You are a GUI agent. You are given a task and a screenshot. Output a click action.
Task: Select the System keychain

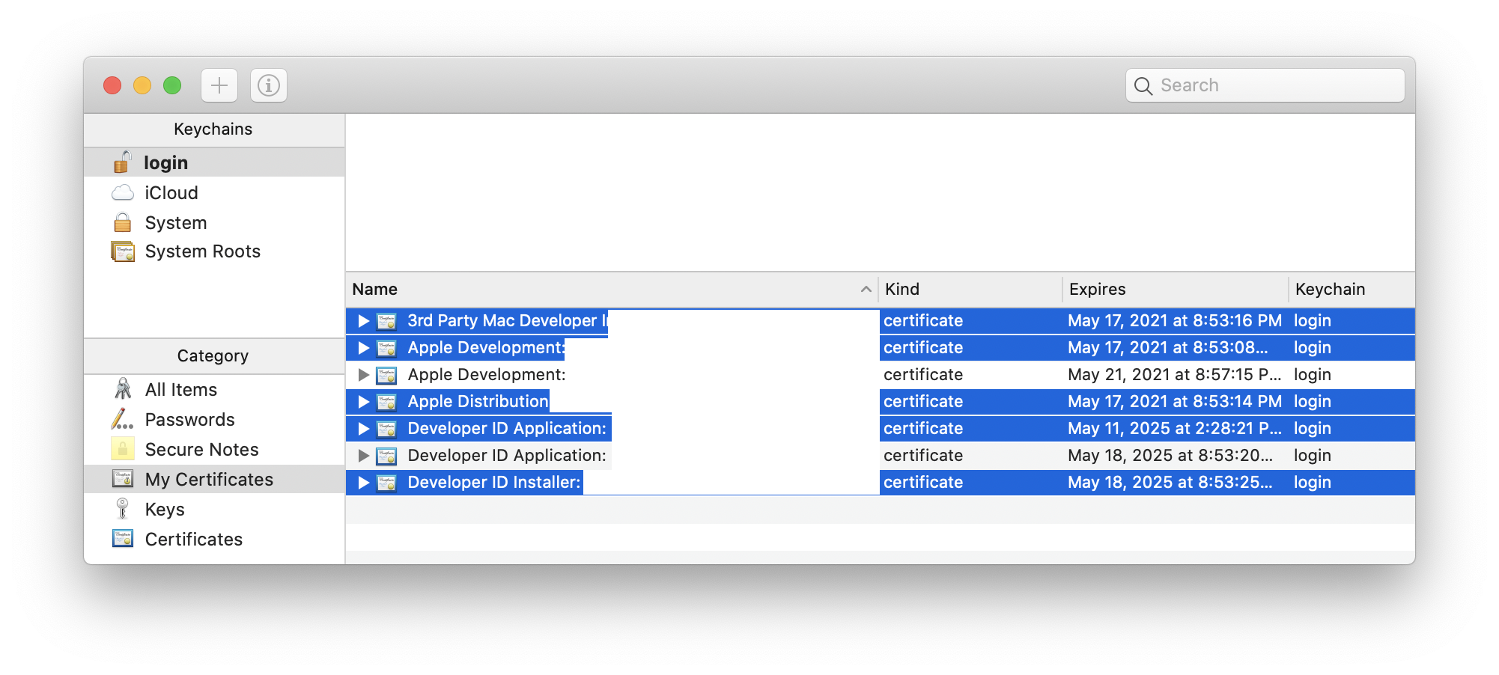click(x=214, y=222)
